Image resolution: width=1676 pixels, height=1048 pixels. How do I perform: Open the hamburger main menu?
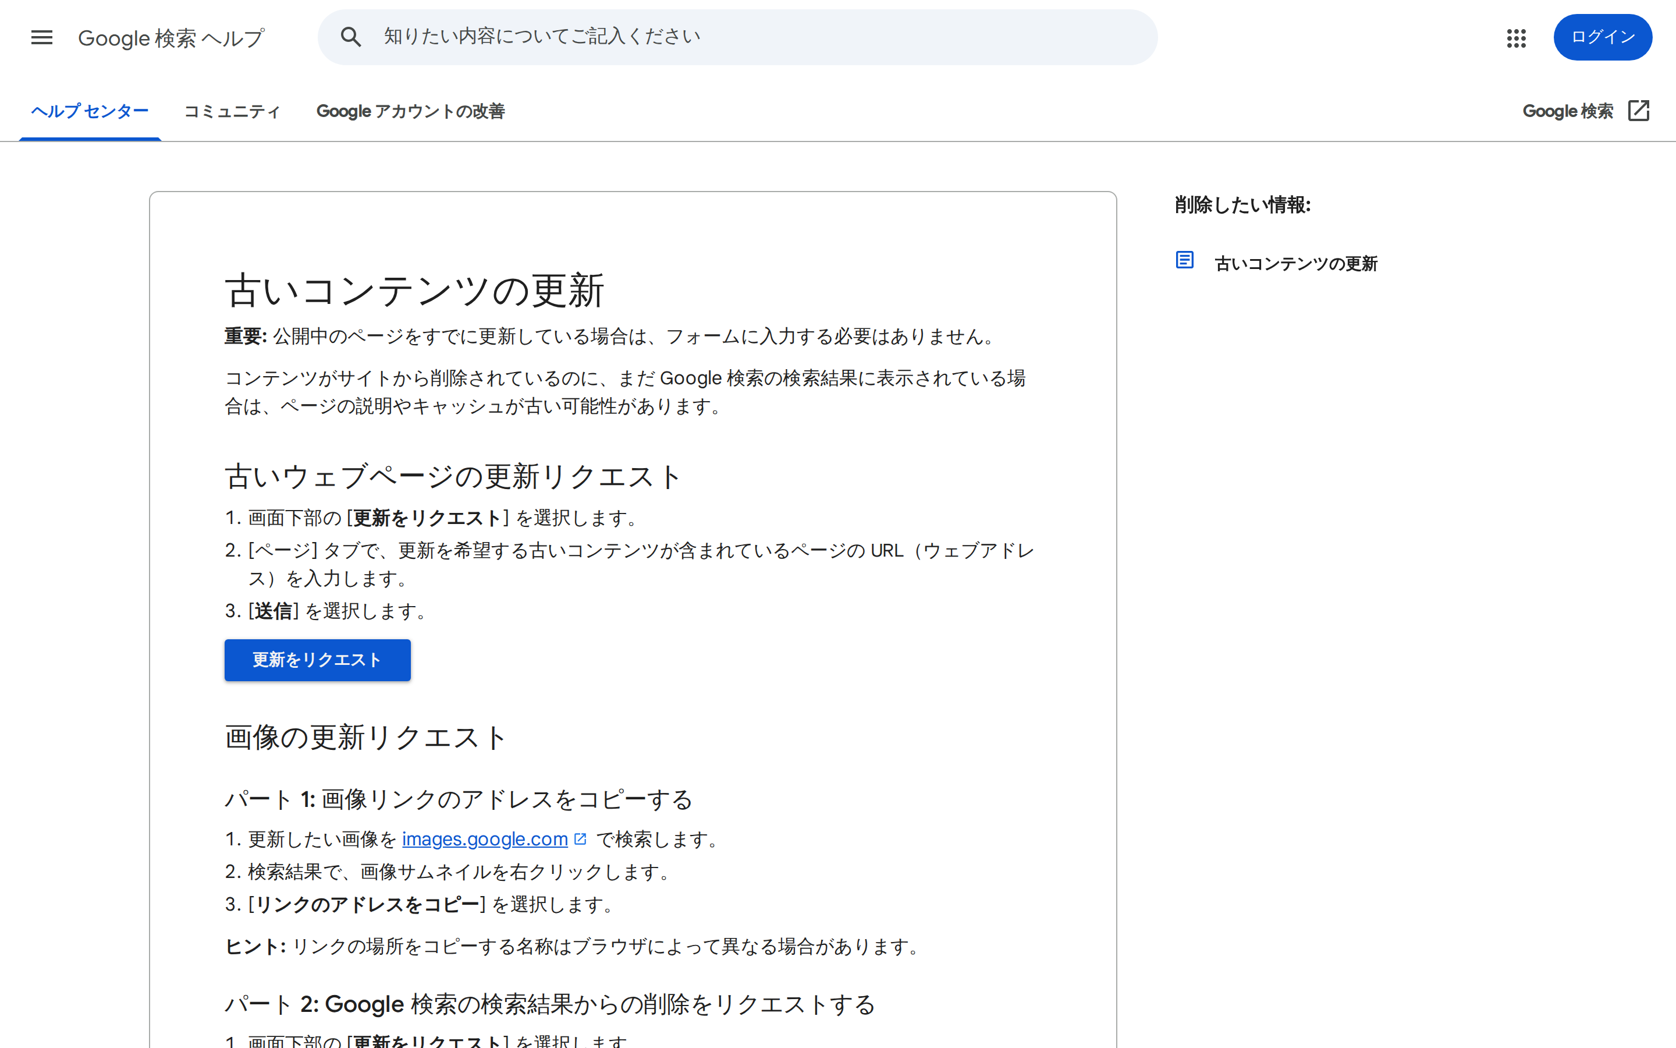click(41, 37)
